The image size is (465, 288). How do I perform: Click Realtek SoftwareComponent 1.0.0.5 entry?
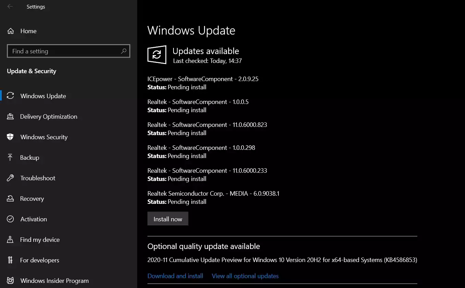pos(198,102)
